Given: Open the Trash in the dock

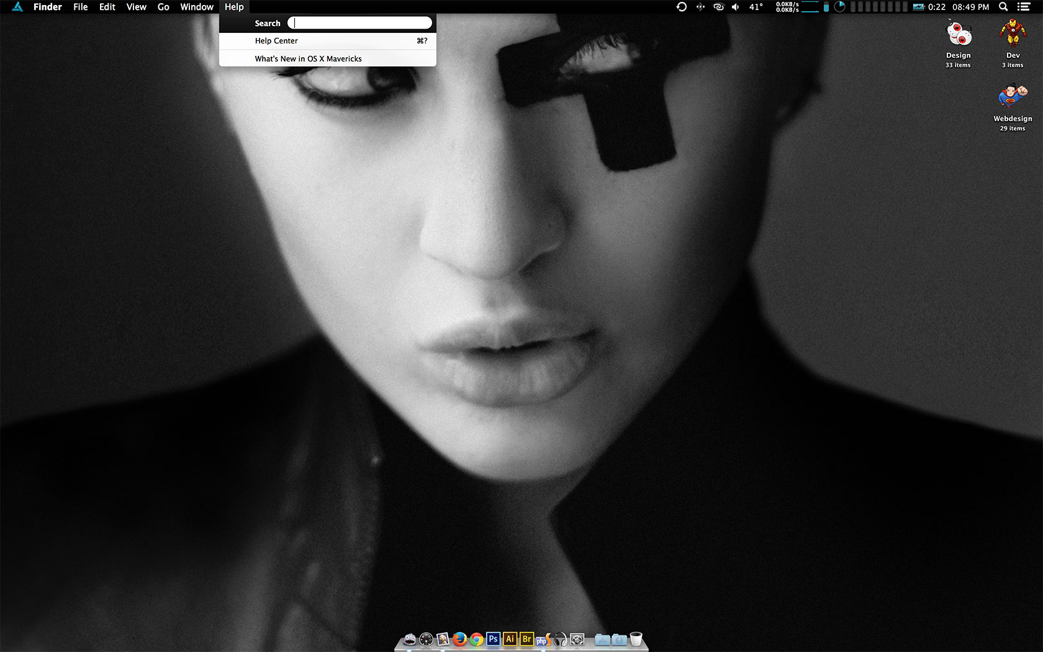Looking at the screenshot, I should tap(636, 639).
